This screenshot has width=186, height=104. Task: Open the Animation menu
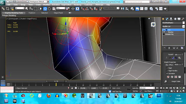(56, 5)
